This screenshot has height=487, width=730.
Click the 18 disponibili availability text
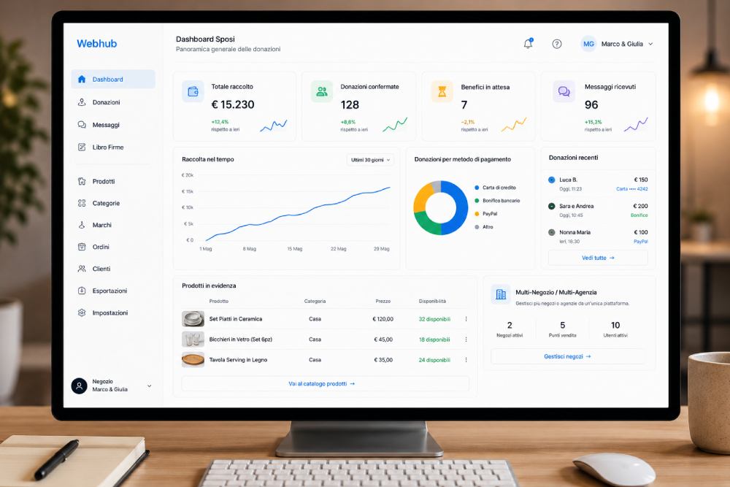pyautogui.click(x=434, y=340)
